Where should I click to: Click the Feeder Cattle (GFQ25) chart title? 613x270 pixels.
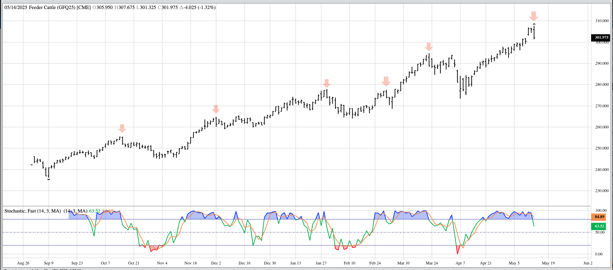coord(60,7)
